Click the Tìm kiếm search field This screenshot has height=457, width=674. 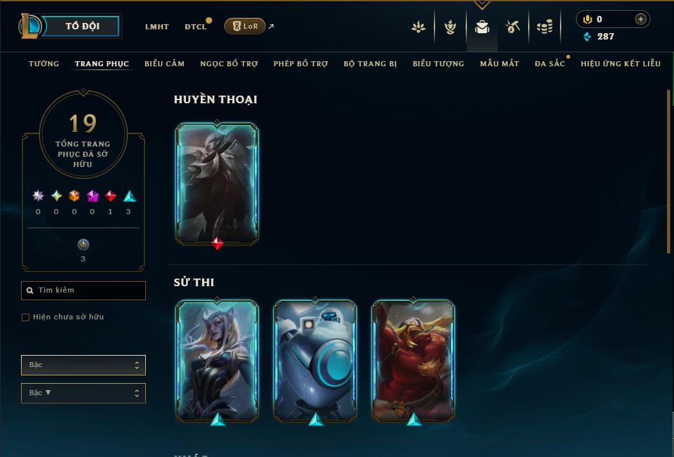click(83, 291)
